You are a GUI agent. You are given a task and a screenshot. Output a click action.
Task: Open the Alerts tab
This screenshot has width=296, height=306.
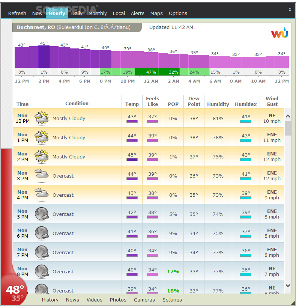click(137, 13)
